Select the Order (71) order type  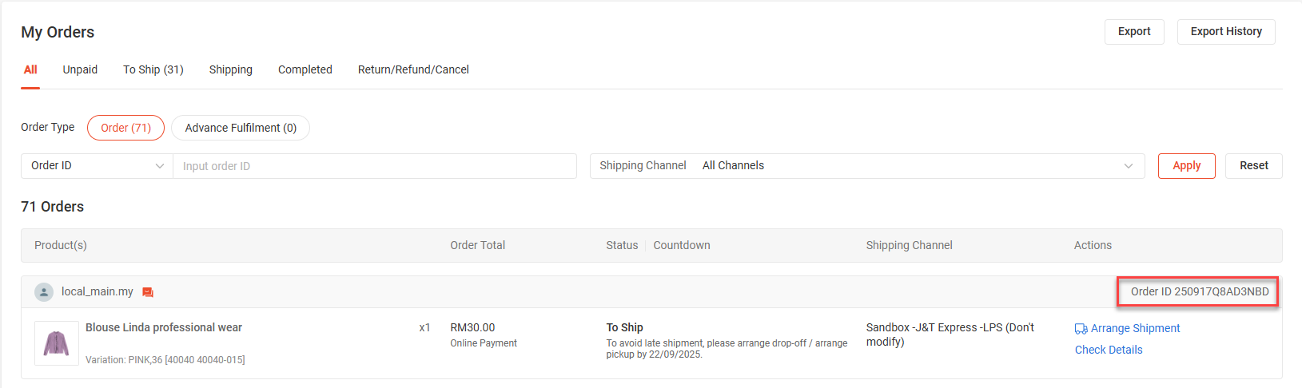click(125, 128)
